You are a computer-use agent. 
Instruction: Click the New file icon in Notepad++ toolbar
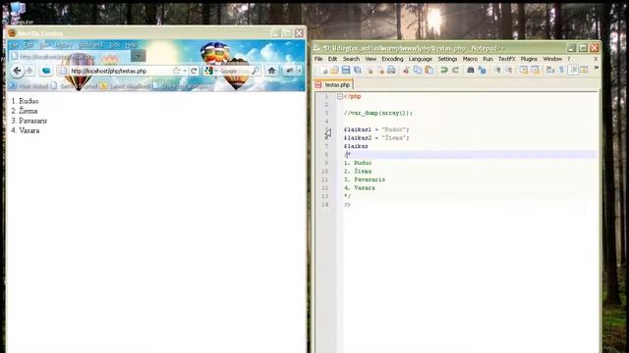tap(324, 71)
